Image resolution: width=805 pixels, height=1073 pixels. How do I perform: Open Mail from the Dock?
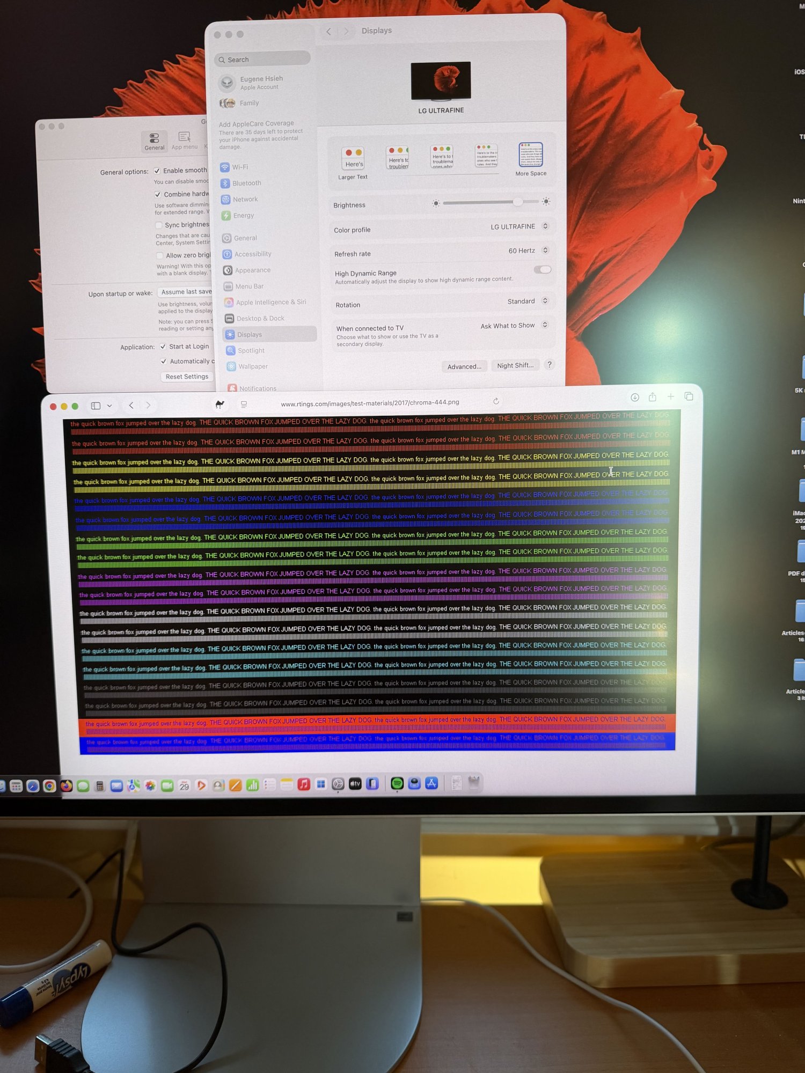pyautogui.click(x=116, y=787)
